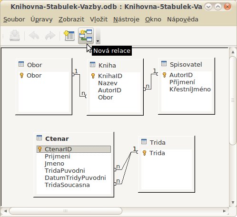This screenshot has width=237, height=217.
Task: Click the Kniha table header icon
Action: pyautogui.click(x=92, y=65)
